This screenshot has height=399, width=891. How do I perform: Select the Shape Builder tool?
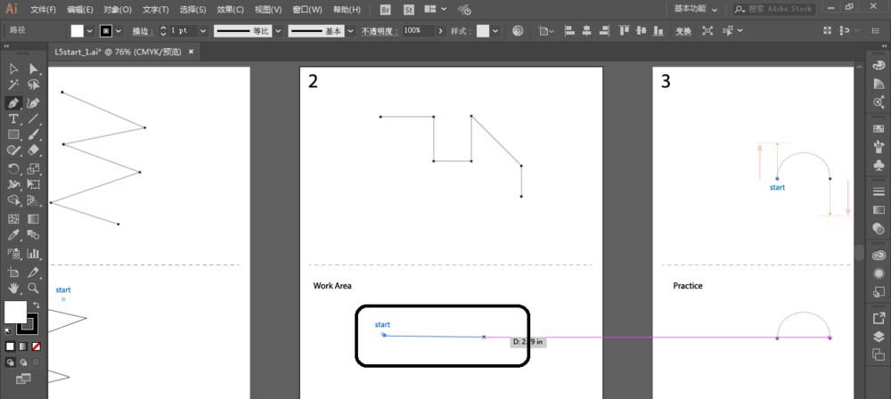pos(13,200)
